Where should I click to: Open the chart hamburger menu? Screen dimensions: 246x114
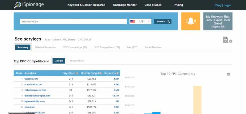[229, 74]
